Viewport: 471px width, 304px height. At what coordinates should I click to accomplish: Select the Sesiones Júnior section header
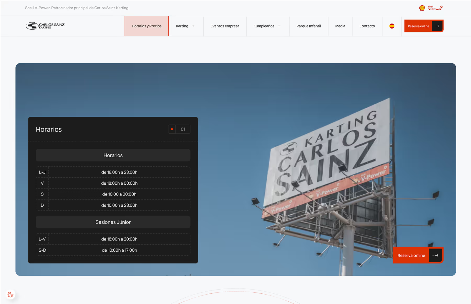click(x=113, y=222)
